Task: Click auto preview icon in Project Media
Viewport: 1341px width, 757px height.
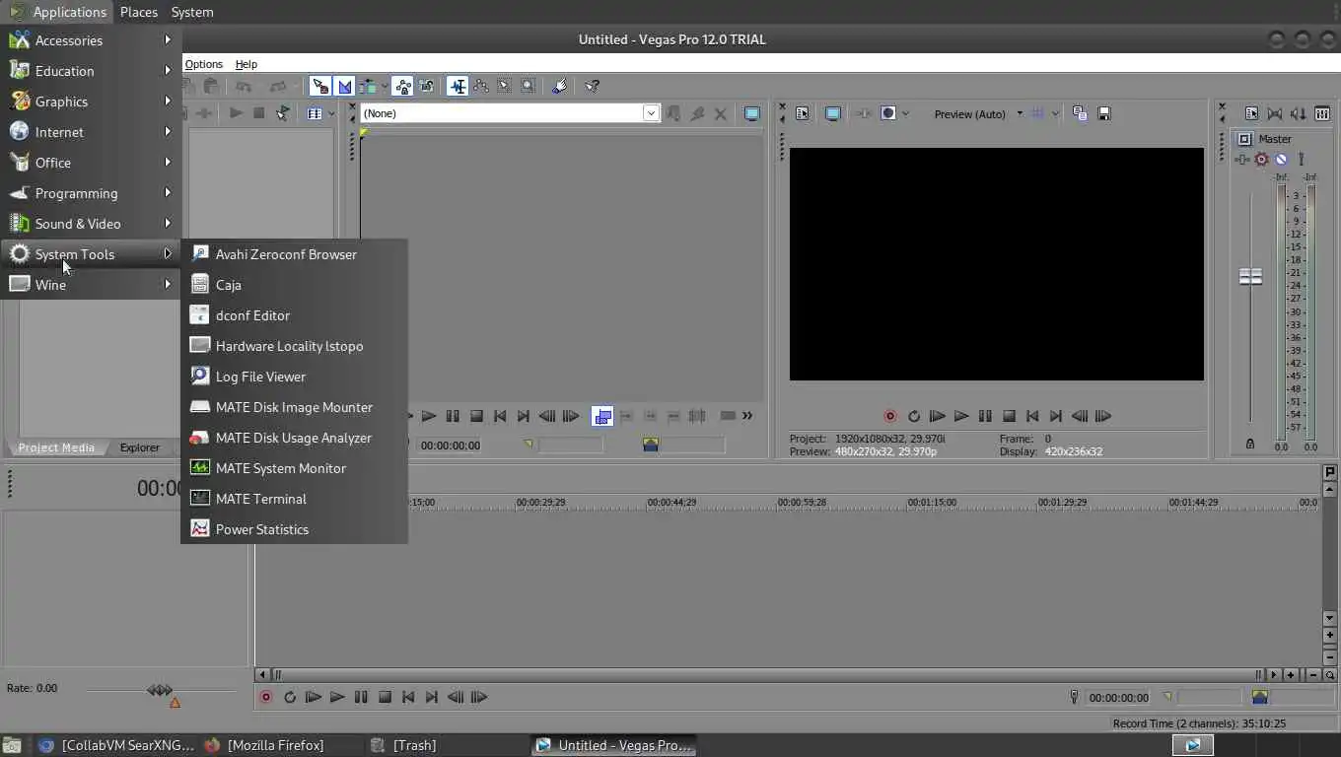Action: pyautogui.click(x=283, y=113)
